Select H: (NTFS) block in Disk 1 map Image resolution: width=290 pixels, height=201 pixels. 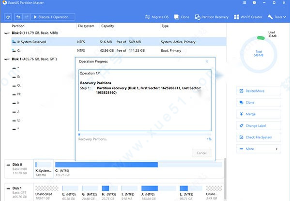coord(110,193)
